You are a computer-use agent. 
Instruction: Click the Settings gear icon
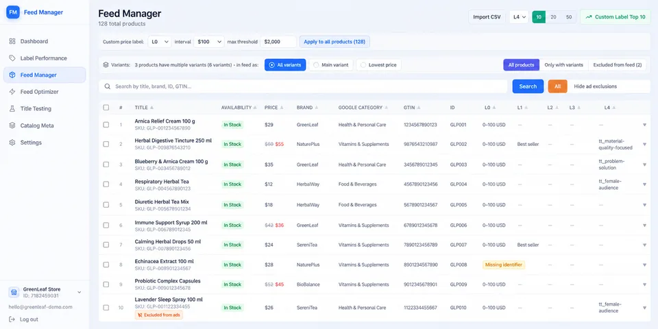pos(12,143)
